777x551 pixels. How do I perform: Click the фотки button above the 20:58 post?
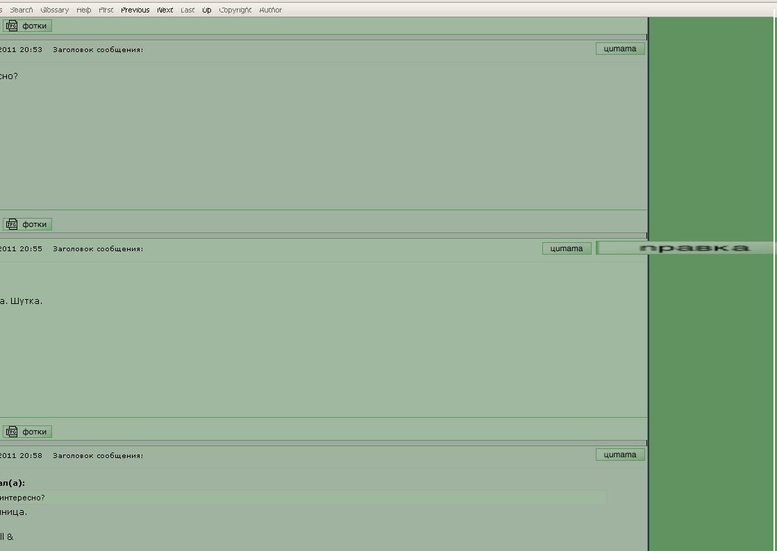pyautogui.click(x=27, y=432)
